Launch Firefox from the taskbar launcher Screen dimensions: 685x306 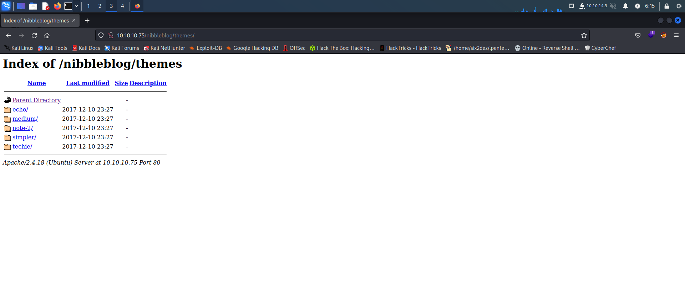(x=57, y=6)
